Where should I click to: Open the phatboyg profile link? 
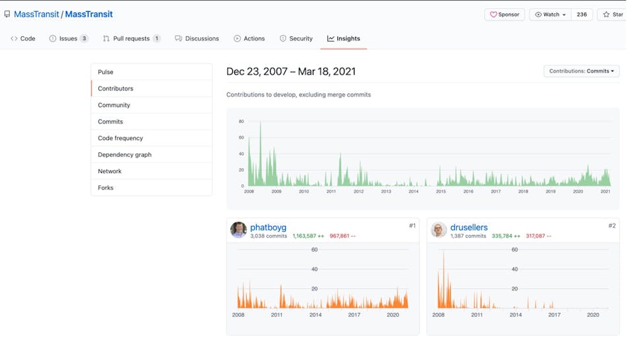268,227
